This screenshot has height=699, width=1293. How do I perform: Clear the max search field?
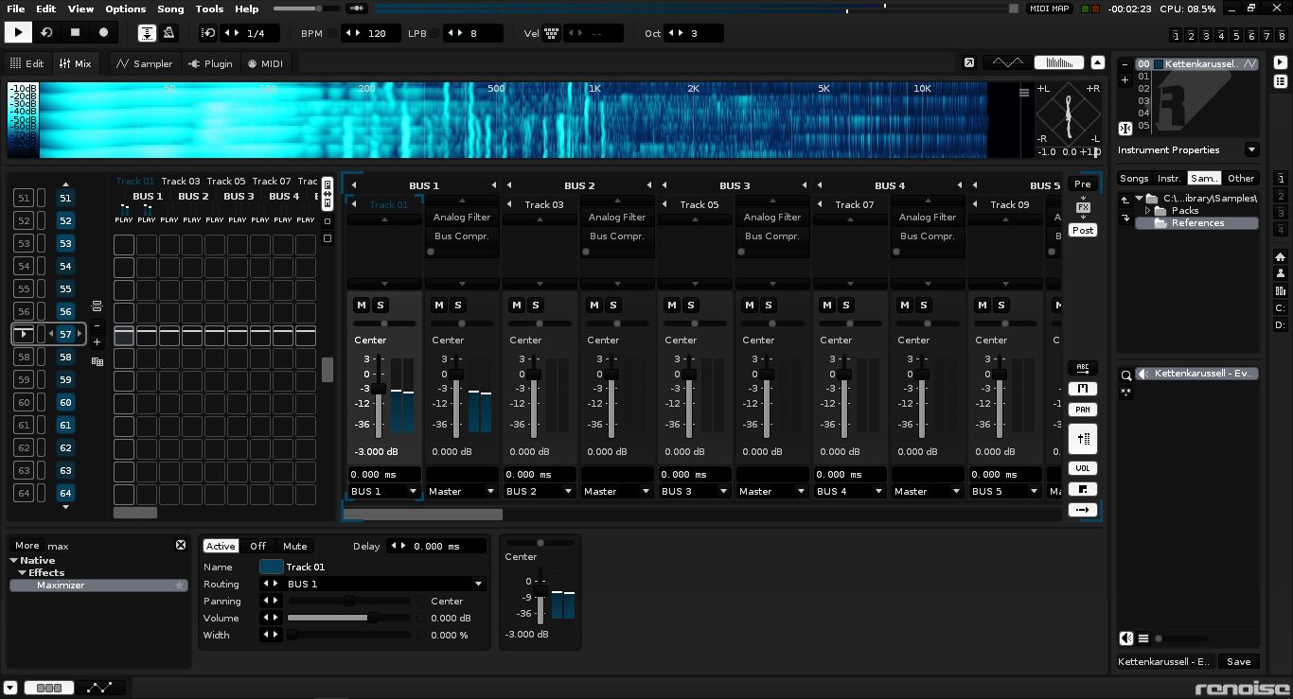181,546
